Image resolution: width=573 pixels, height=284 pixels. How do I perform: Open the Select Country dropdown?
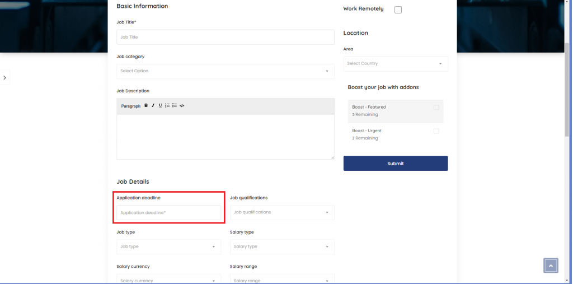(x=395, y=63)
